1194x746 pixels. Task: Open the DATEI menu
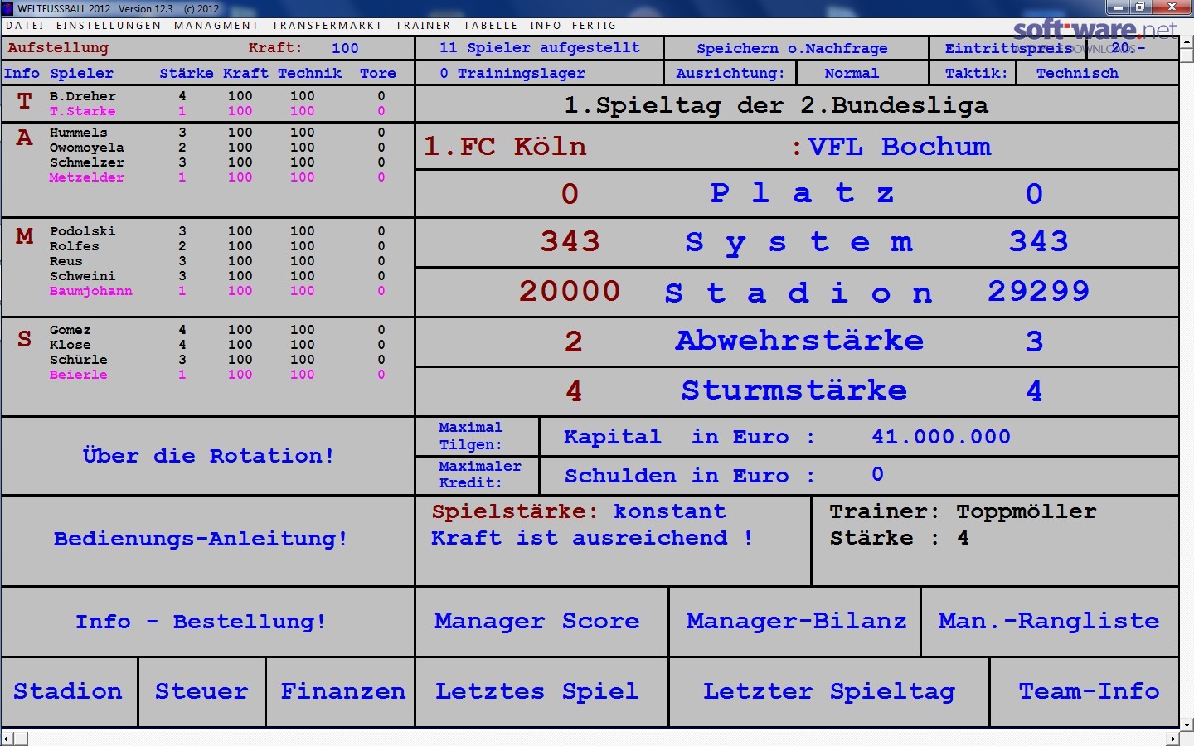[x=25, y=26]
